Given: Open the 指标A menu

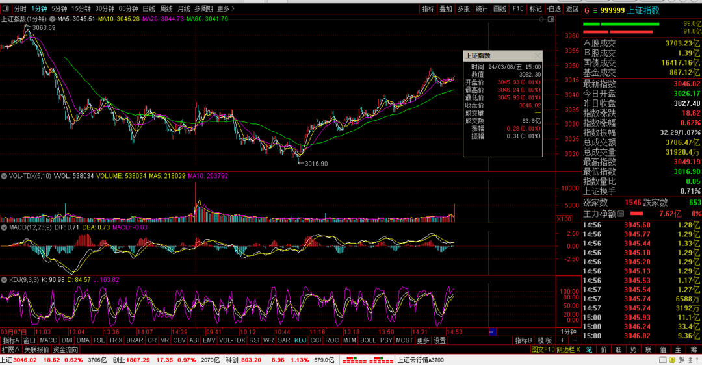Looking at the screenshot, I should point(11,340).
